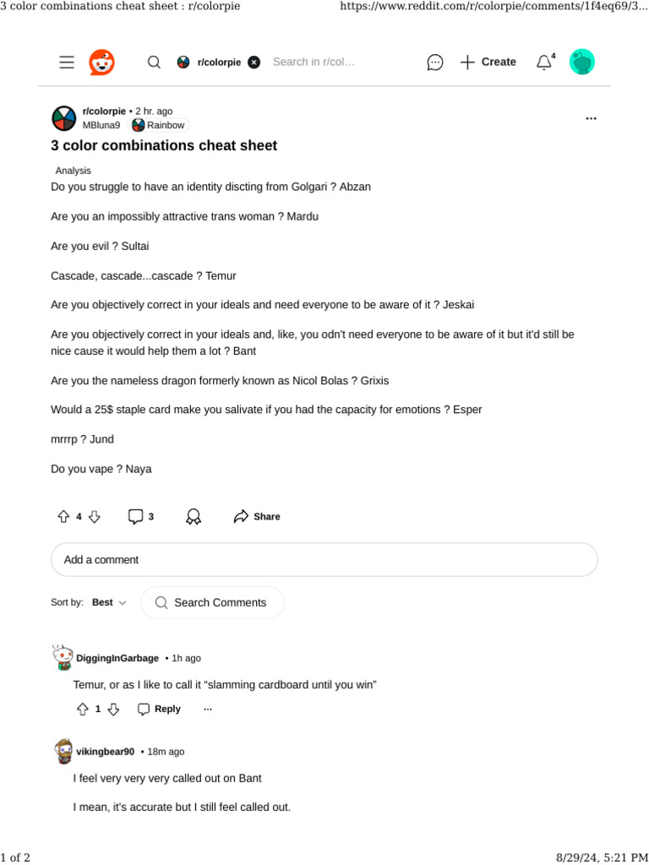The image size is (649, 865).
Task: Open vikingbear90's user profile
Action: click(x=105, y=752)
